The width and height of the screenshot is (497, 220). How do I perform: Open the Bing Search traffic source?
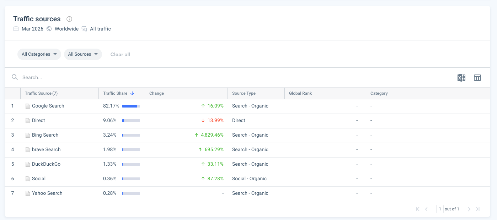[x=45, y=135]
